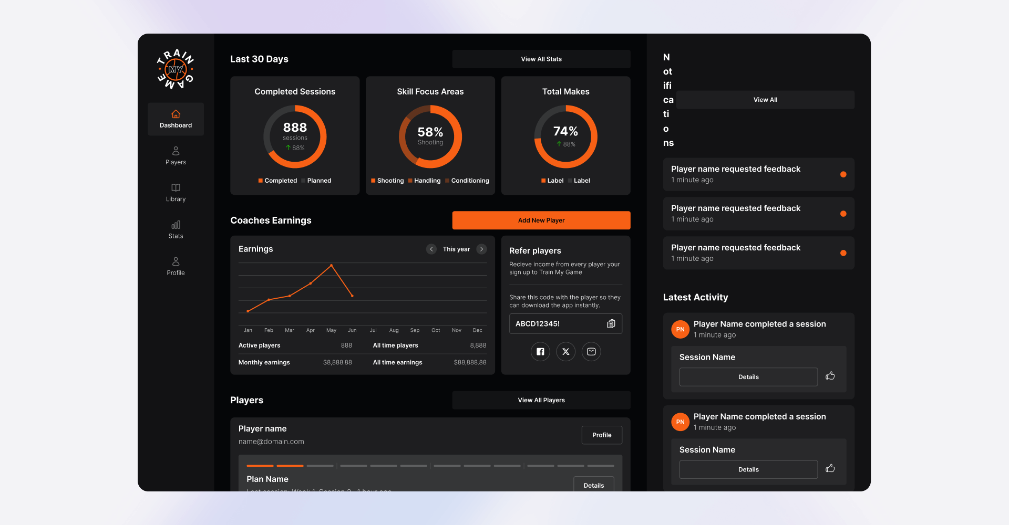Open View All notifications
1009x525 pixels.
tap(765, 99)
